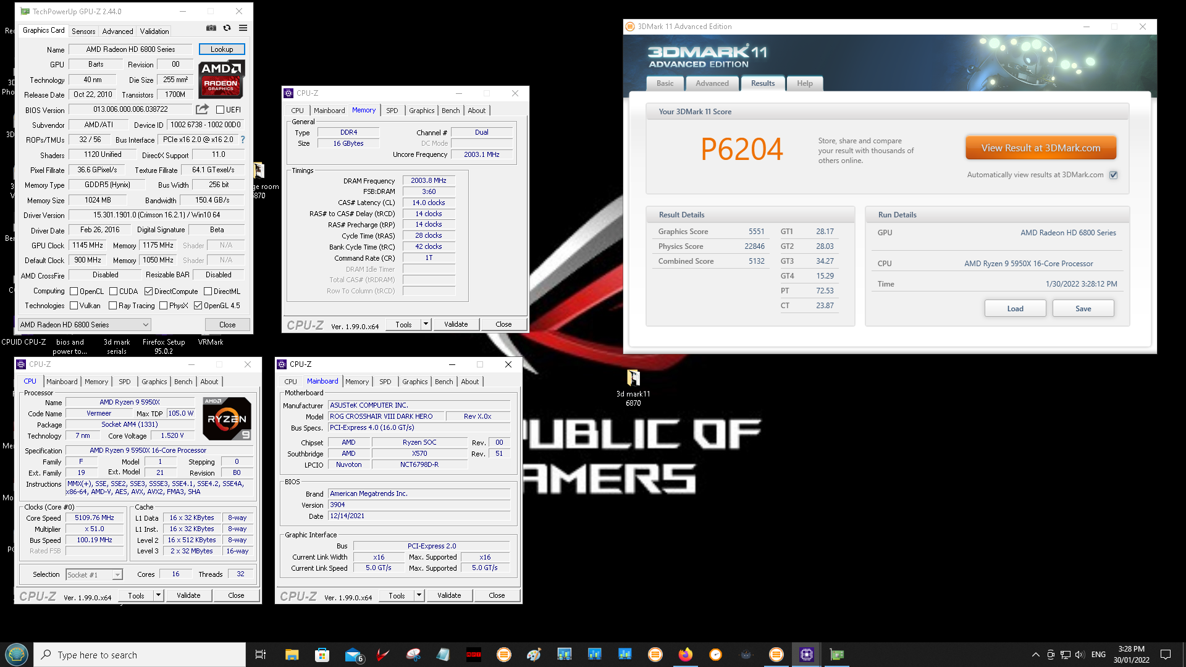The height and width of the screenshot is (667, 1186).
Task: Click the Core Speed value 5109.76 MHz
Action: click(95, 518)
